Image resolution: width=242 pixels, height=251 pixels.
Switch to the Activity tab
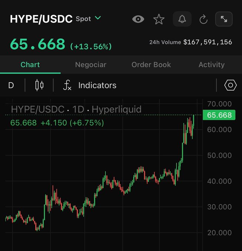coord(212,65)
